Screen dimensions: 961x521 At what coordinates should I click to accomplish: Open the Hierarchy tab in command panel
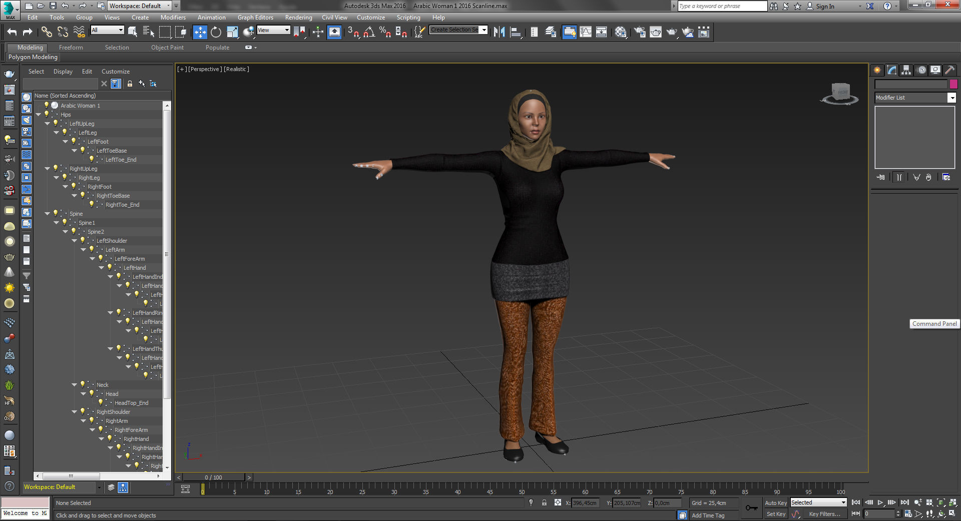pos(906,70)
